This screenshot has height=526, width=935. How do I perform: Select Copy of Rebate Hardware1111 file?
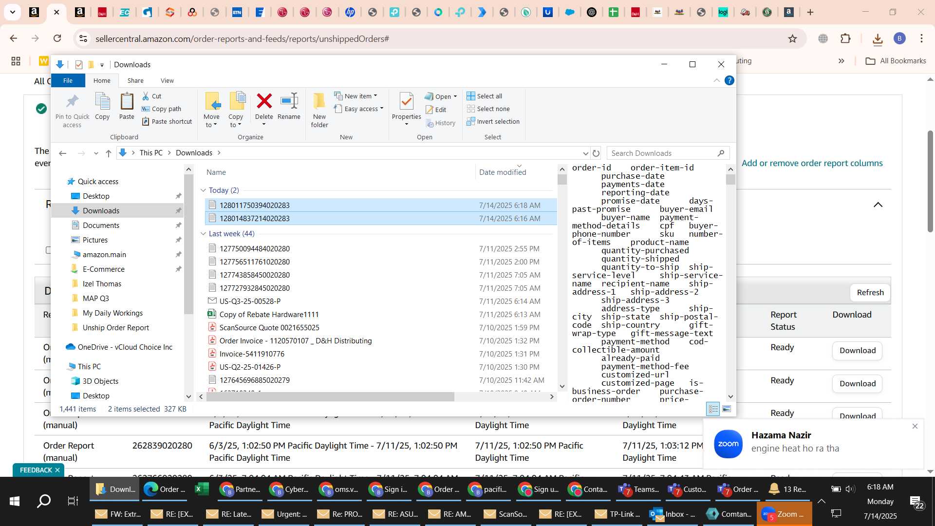coord(269,315)
